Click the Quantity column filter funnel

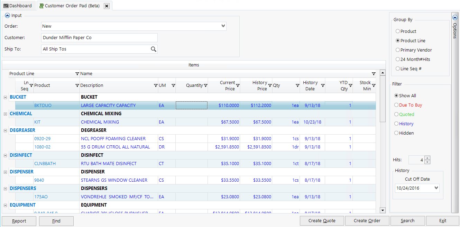205,85
